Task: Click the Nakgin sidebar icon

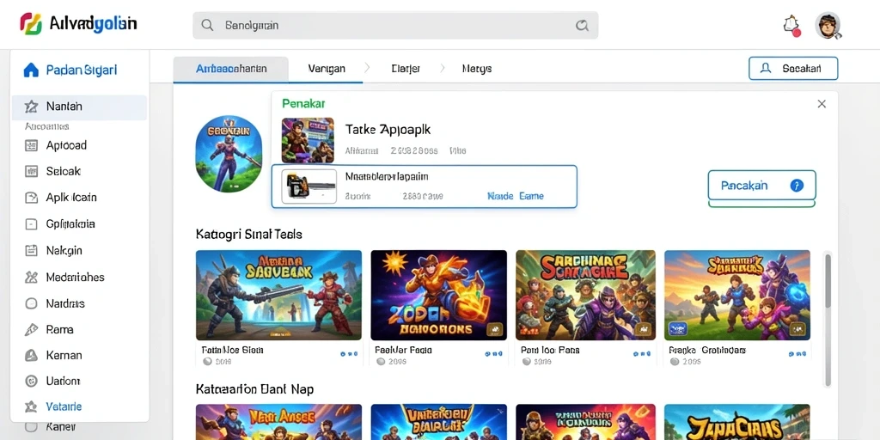Action: click(x=32, y=250)
